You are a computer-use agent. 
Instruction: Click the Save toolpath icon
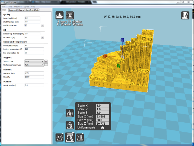point(70,16)
